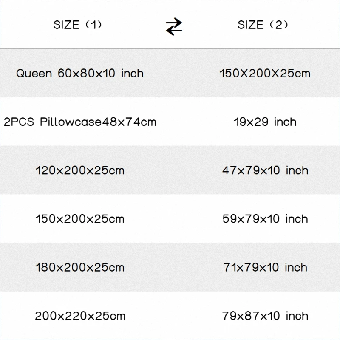Click the 79x87x10 number in the last row
Screen dimensions: 340x340
[x=251, y=316]
